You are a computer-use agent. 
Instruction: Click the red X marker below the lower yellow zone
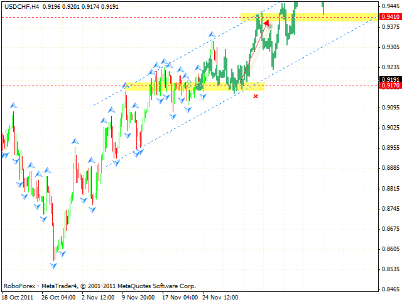tap(256, 96)
